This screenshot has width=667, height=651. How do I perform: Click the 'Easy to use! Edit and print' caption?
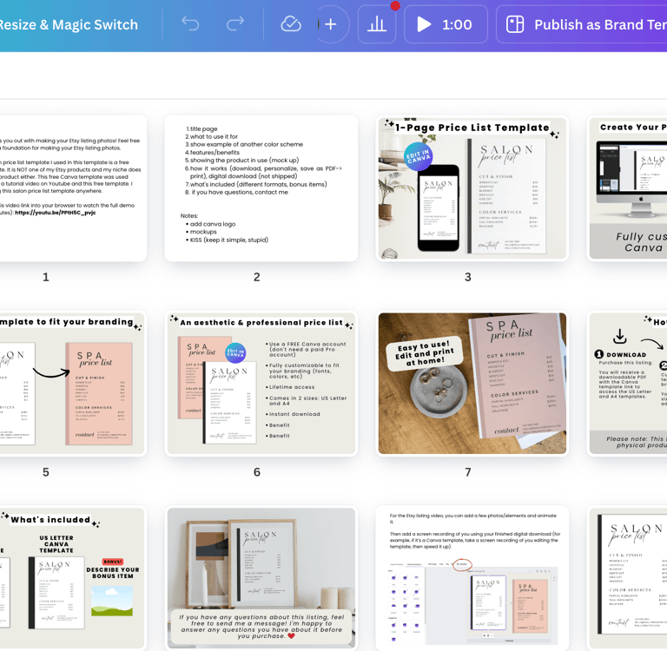[424, 353]
